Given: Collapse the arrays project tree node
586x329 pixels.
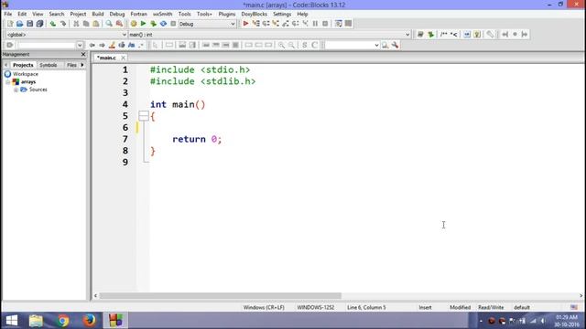Looking at the screenshot, I should tap(8, 81).
